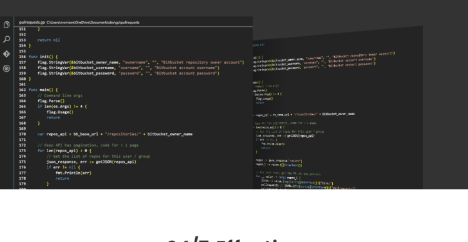Click the getJSON(repos_api) call
Viewport: 468px width, 242px height.
[x=116, y=162]
